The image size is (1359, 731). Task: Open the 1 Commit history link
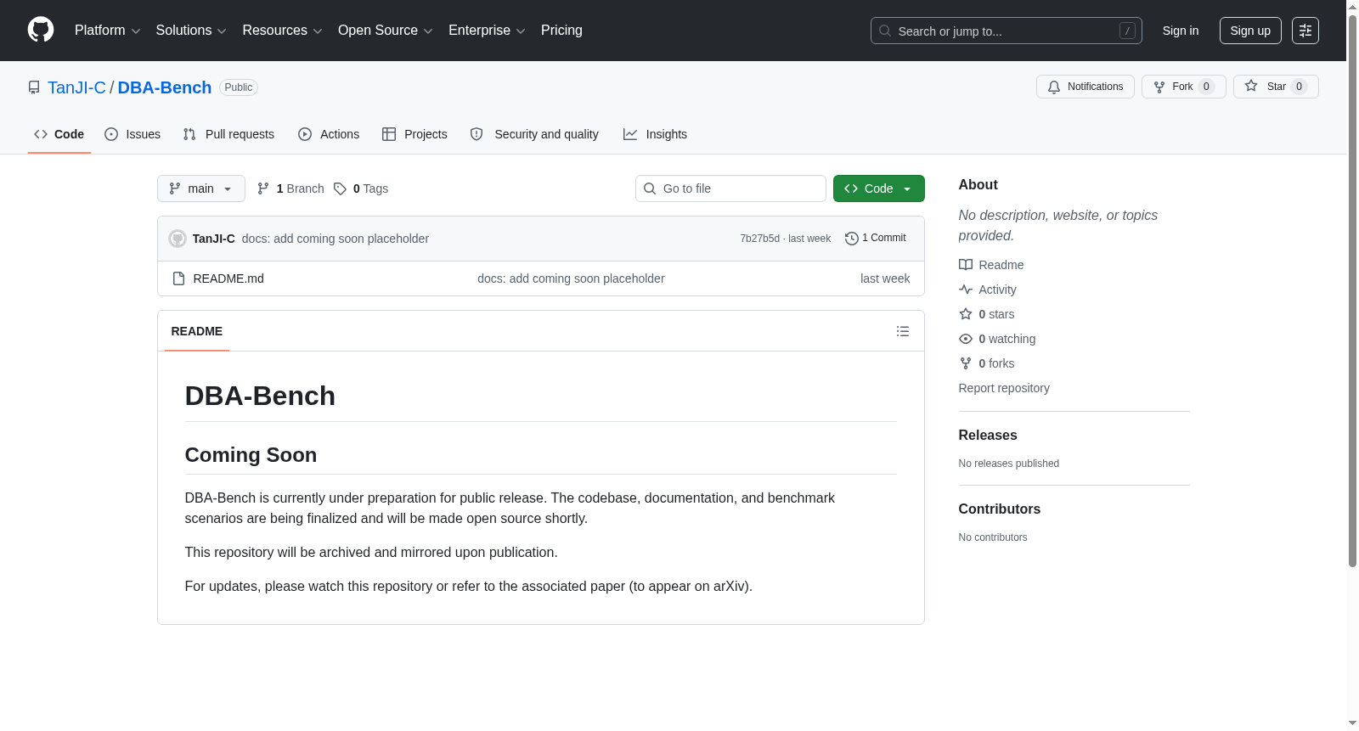pos(876,239)
